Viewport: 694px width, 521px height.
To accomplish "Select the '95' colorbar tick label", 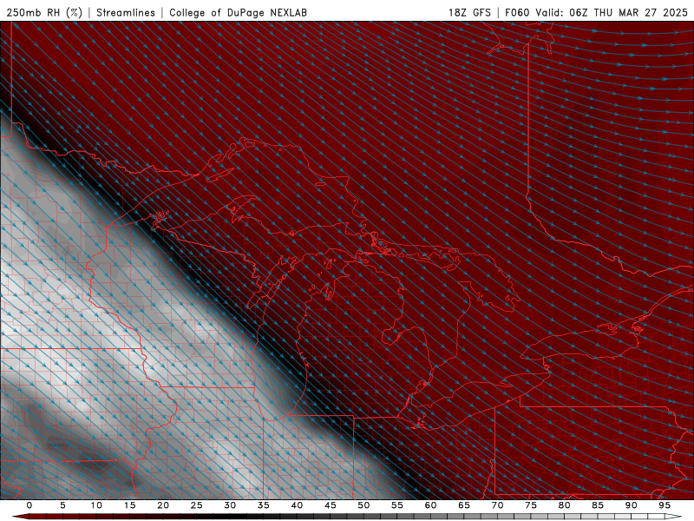I will pos(665,505).
